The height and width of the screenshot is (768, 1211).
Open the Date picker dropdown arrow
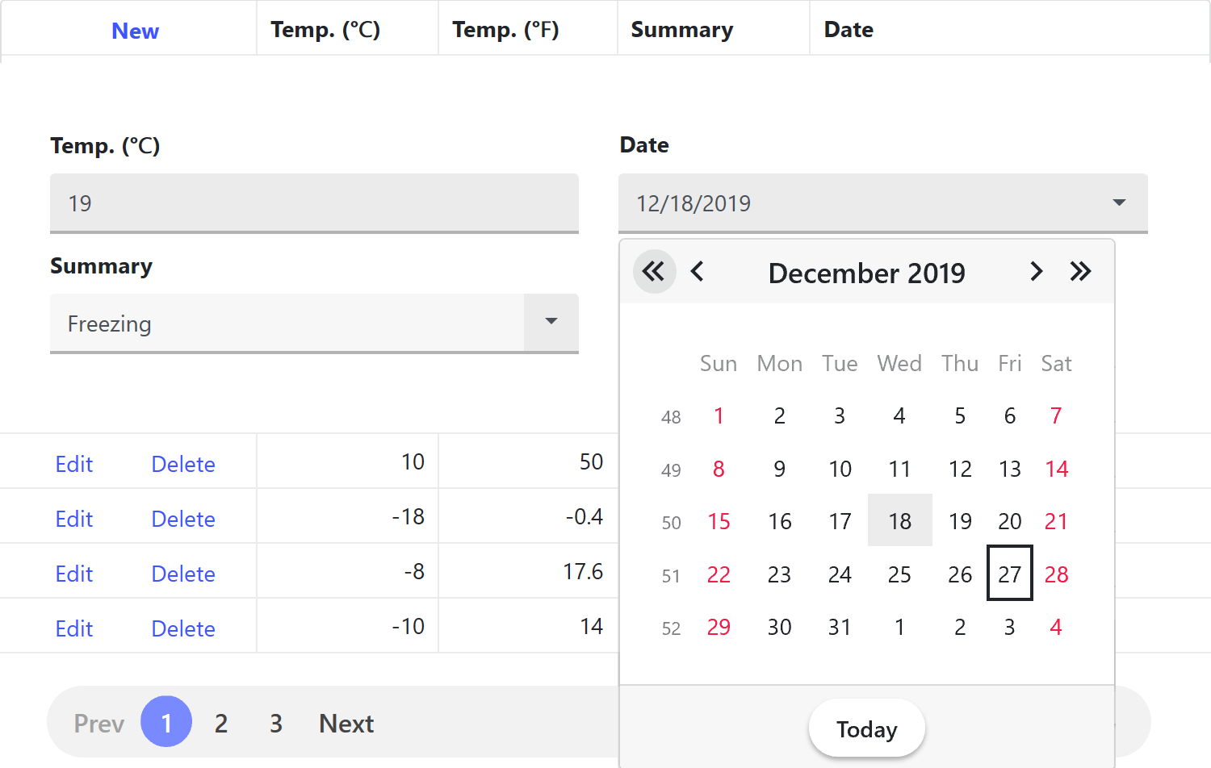pos(1119,202)
